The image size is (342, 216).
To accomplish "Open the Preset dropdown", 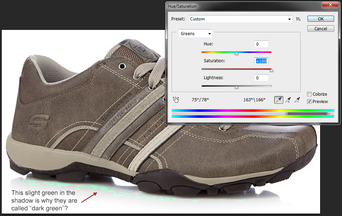I will (x=240, y=19).
